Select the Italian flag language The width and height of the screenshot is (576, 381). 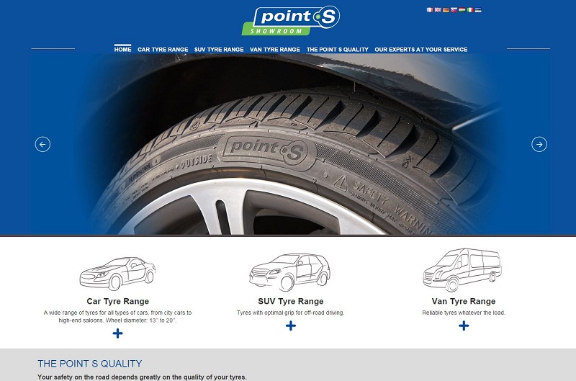click(470, 10)
